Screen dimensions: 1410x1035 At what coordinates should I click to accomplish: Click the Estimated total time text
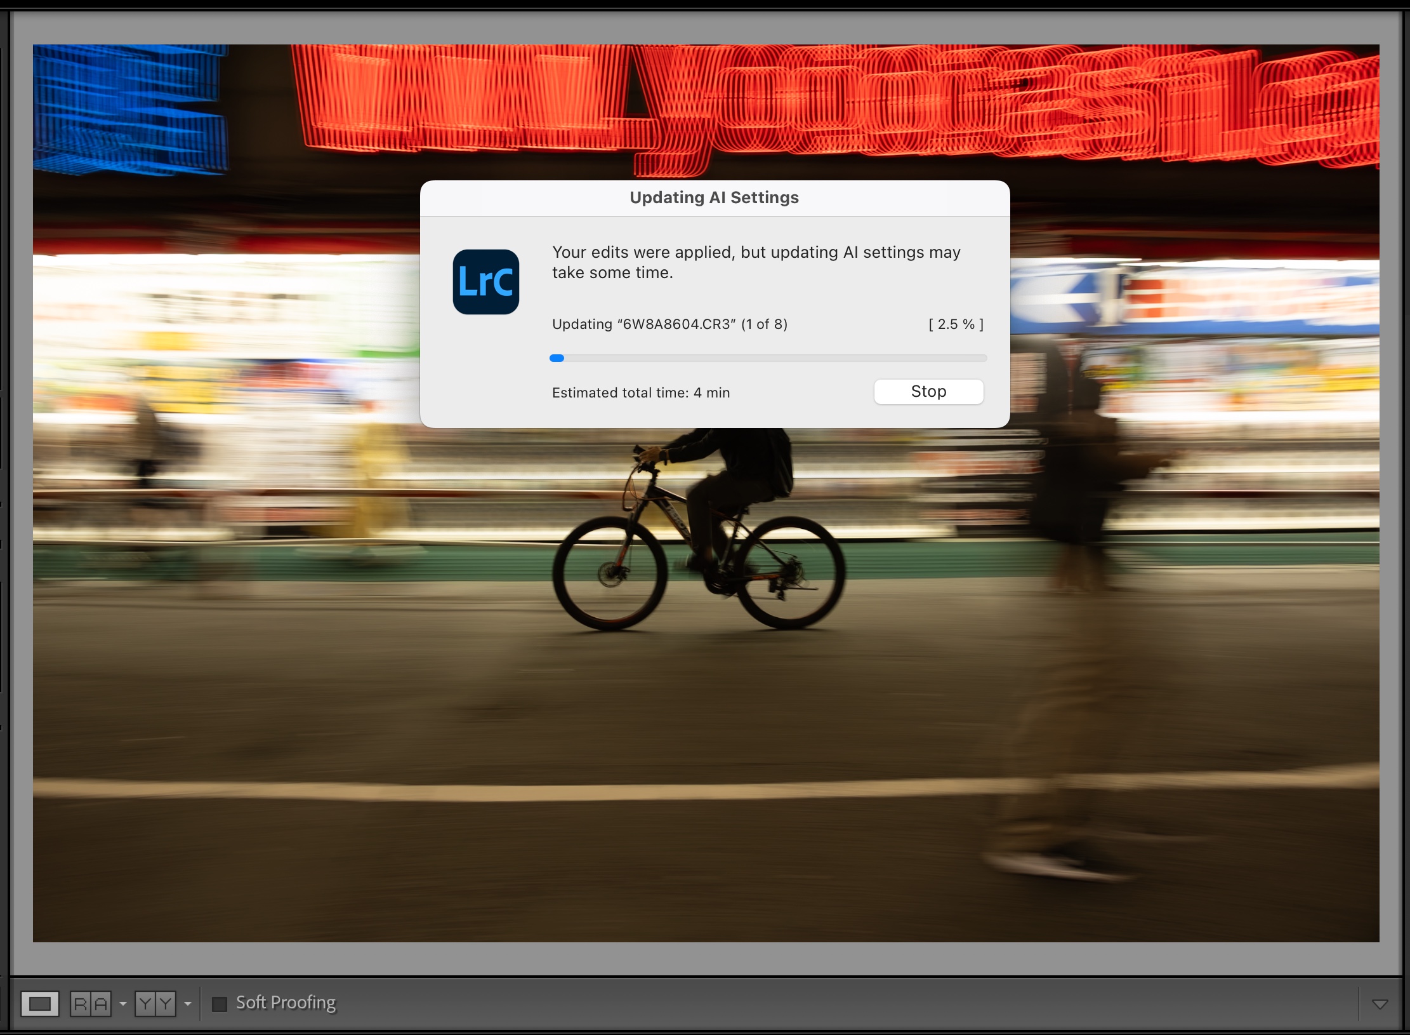(641, 393)
